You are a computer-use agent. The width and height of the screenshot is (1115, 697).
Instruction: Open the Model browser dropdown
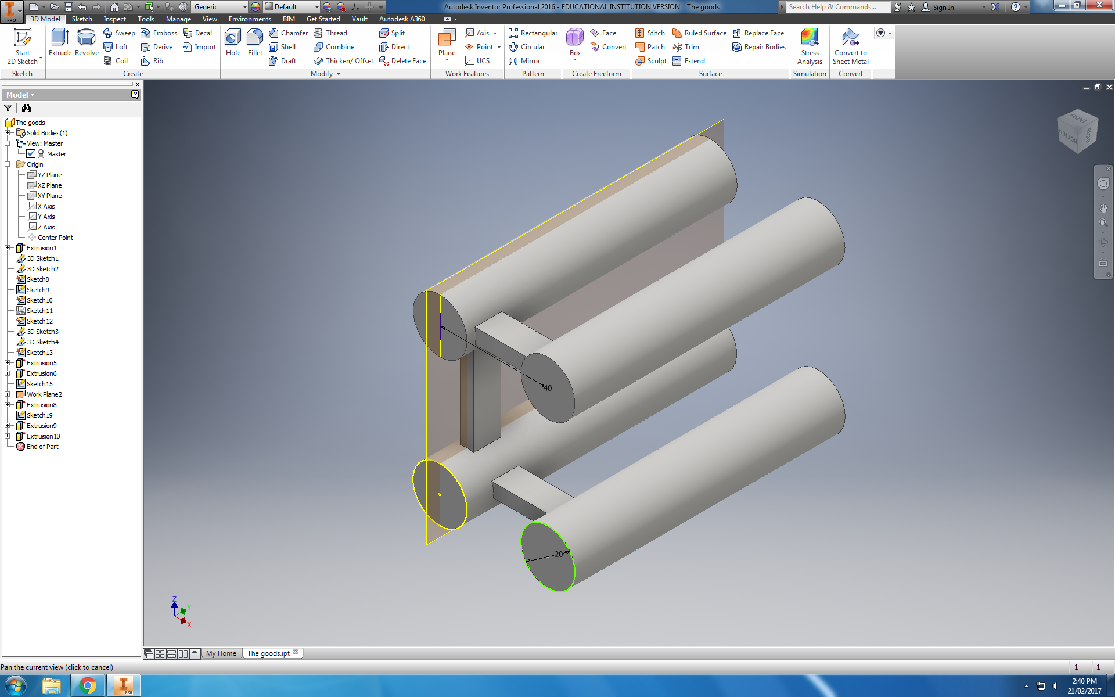[20, 95]
